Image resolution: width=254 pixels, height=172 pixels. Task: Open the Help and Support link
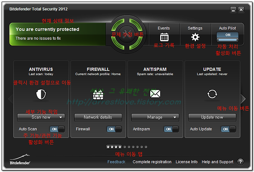(x=217, y=162)
